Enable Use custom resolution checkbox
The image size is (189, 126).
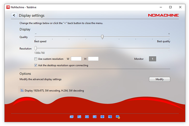pos(36,59)
